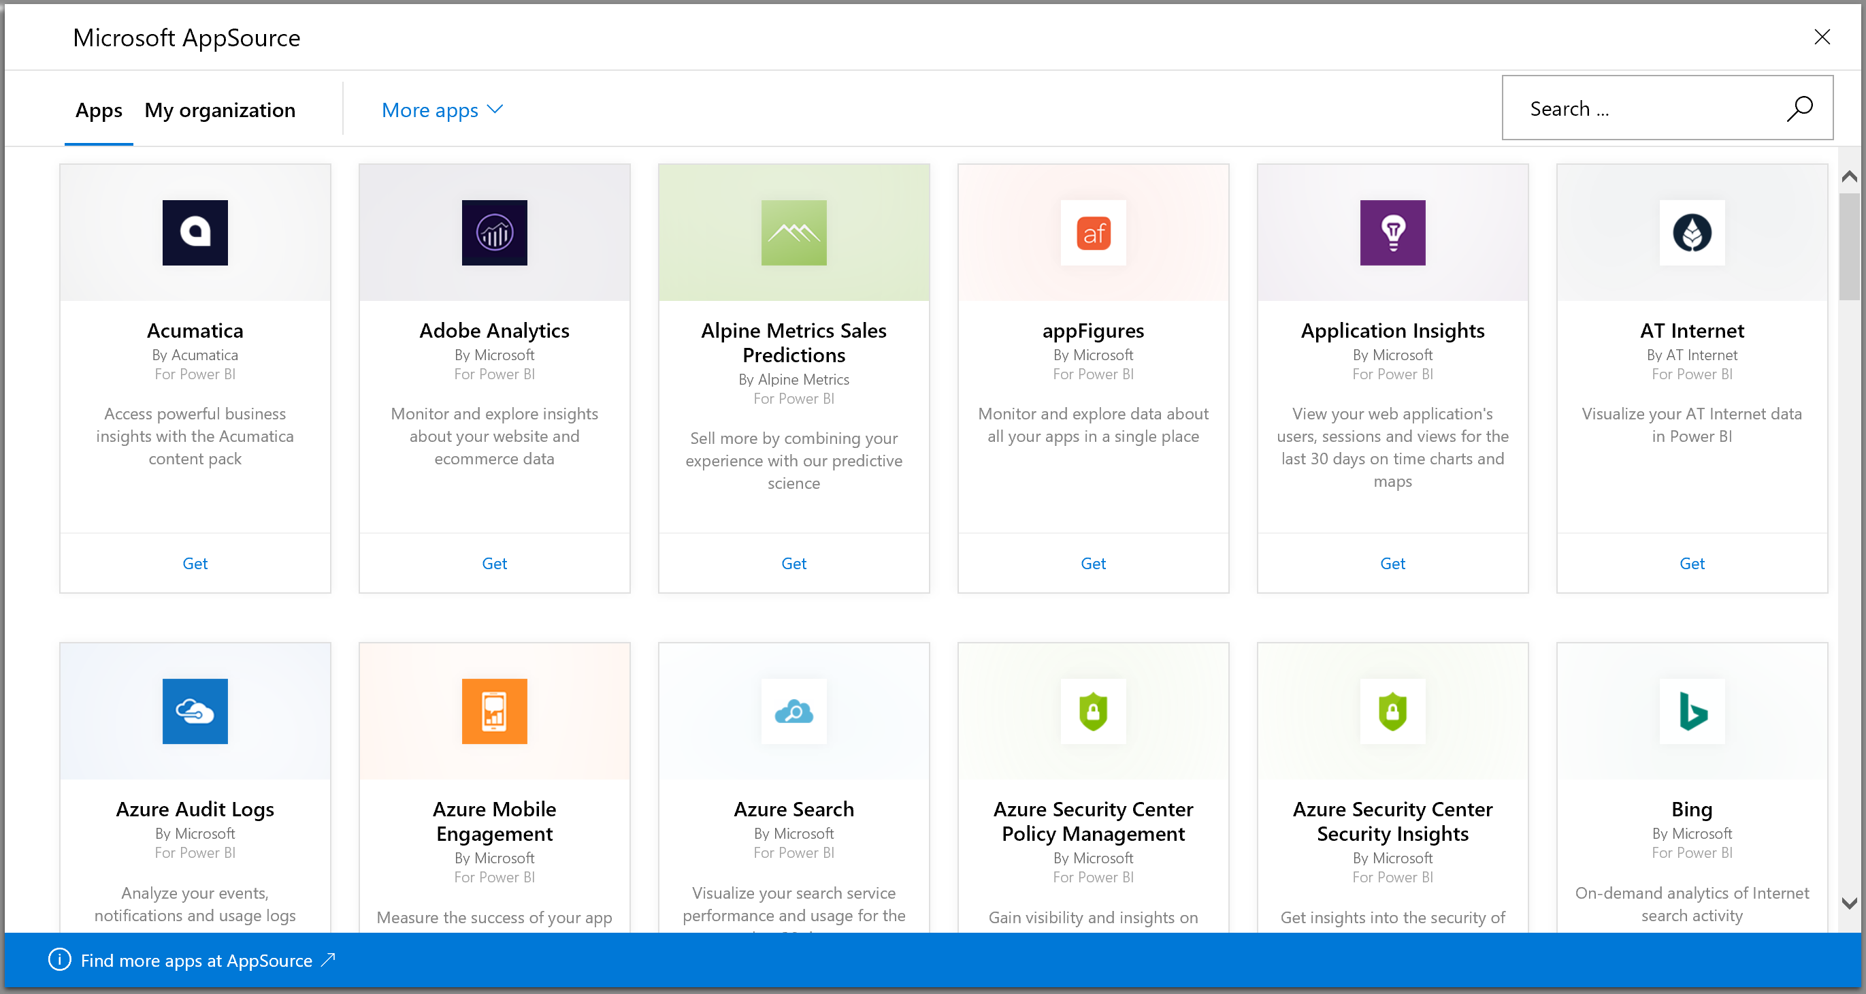The width and height of the screenshot is (1866, 994).
Task: Click the Acumatica app icon
Action: (x=196, y=234)
